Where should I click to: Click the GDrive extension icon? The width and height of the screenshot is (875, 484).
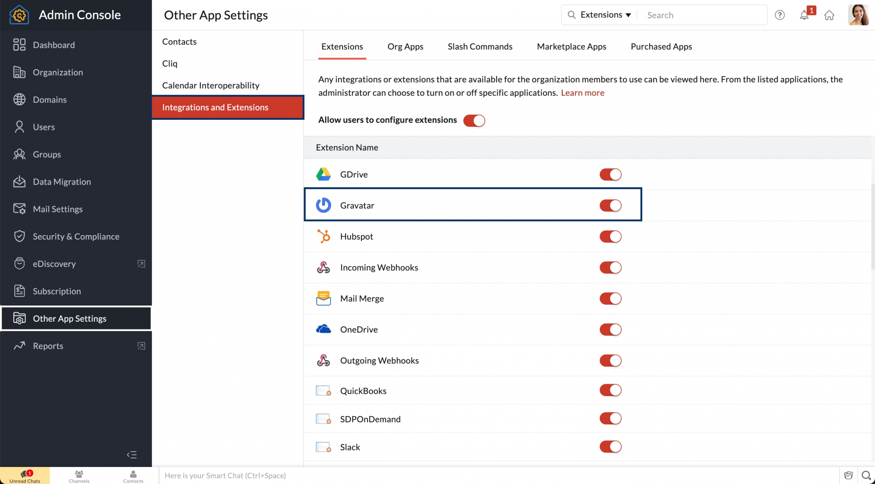(x=323, y=174)
